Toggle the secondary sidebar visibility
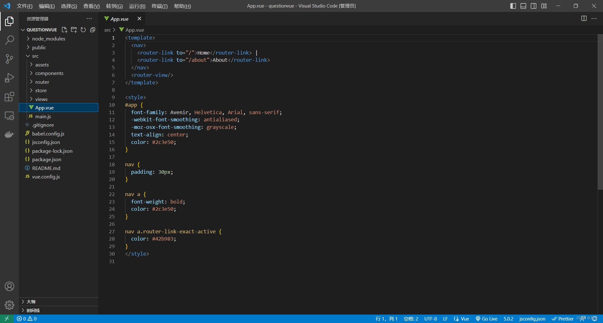This screenshot has height=323, width=603. pos(534,6)
